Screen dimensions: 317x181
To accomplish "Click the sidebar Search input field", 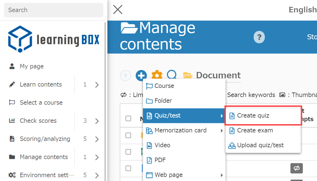I will (x=54, y=10).
